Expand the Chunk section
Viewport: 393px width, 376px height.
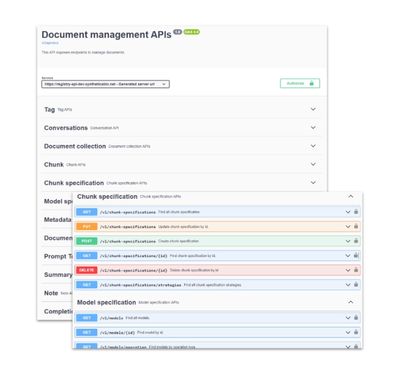point(313,164)
